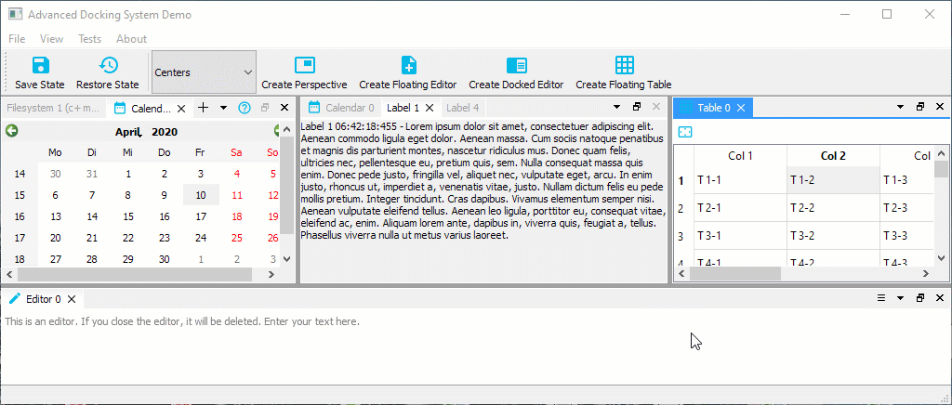
Task: Go to previous month with green arrow
Action: [x=12, y=131]
